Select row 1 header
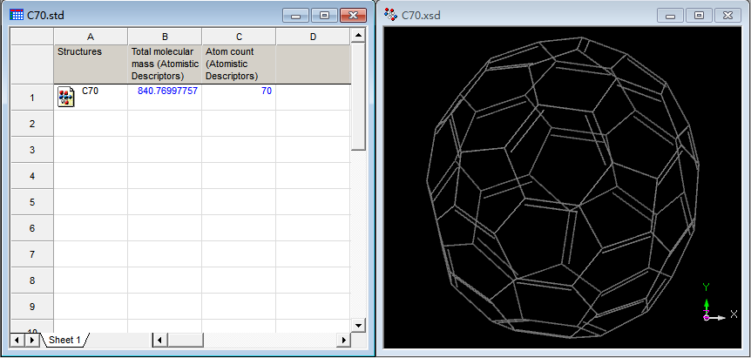 click(32, 98)
